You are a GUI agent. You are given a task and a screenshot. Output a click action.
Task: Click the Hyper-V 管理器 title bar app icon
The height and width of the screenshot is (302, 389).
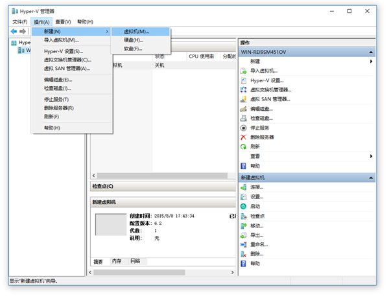(15, 11)
